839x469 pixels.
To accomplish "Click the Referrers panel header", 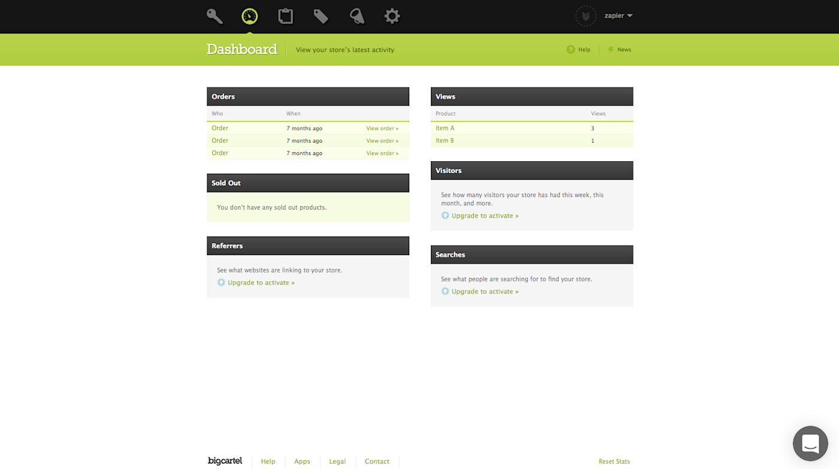I will [x=308, y=246].
